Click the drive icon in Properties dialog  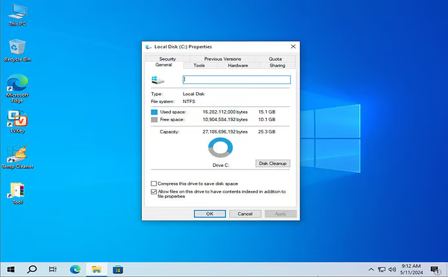coord(158,80)
